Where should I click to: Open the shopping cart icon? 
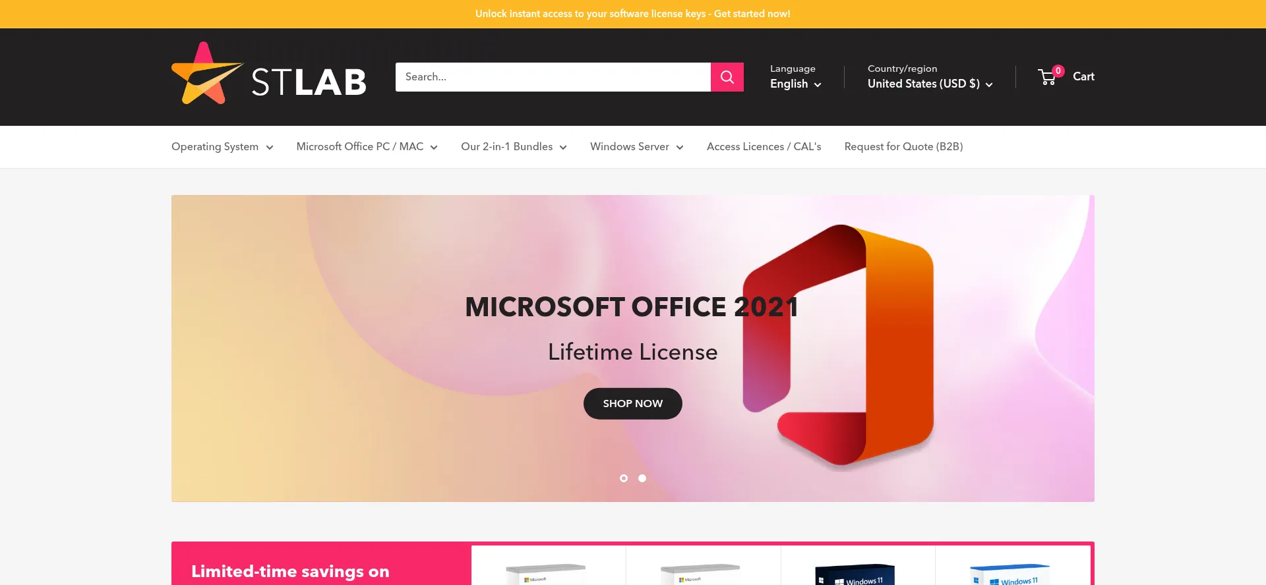click(1047, 77)
